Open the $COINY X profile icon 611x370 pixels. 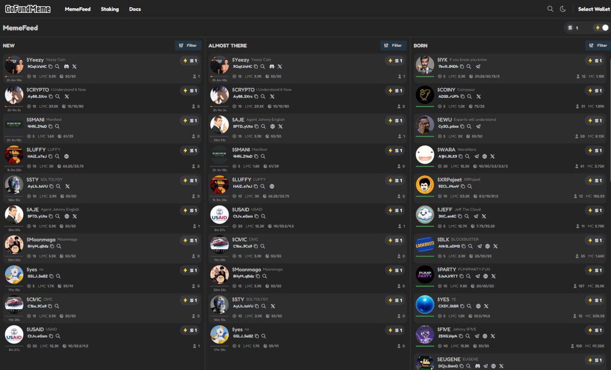pyautogui.click(x=478, y=96)
